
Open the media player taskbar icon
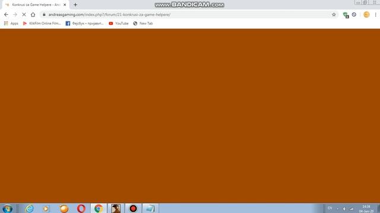(46, 208)
